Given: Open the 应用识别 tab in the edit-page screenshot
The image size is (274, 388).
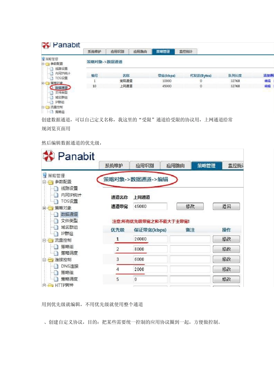Looking at the screenshot, I should point(144,166).
